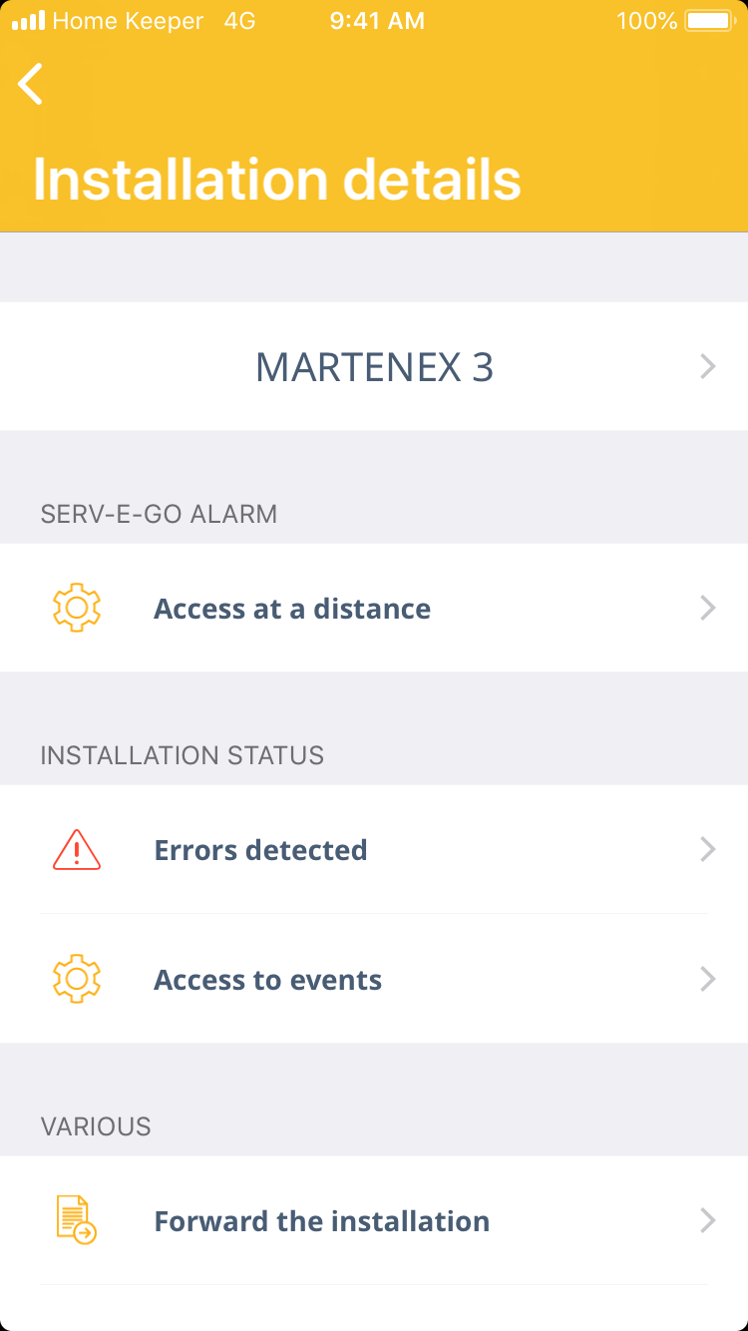
Task: Tap the back arrow icon
Action: pyautogui.click(x=31, y=84)
